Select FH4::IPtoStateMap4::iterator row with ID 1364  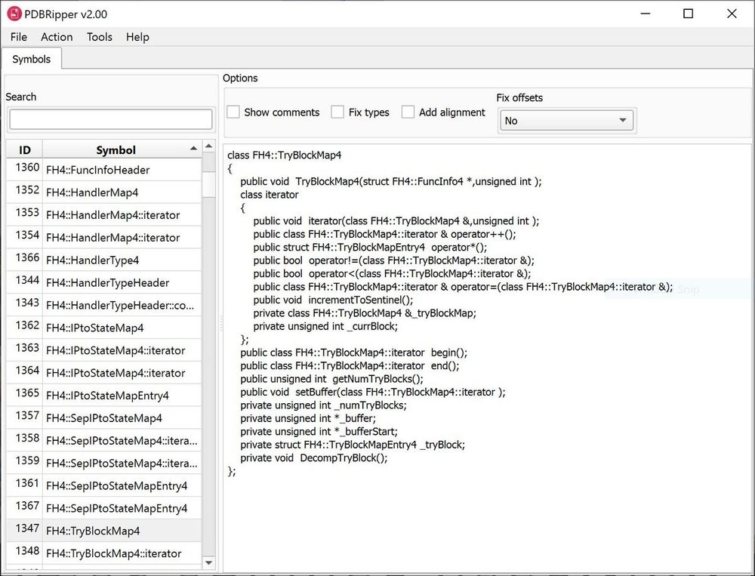click(x=104, y=373)
